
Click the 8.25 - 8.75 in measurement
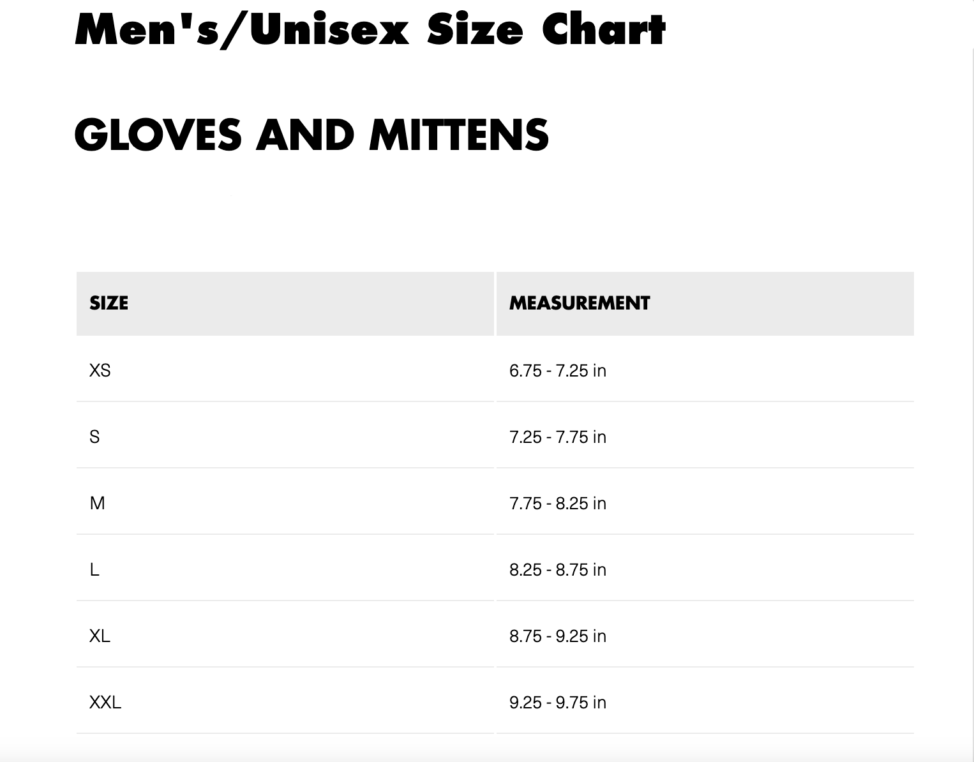tap(558, 570)
